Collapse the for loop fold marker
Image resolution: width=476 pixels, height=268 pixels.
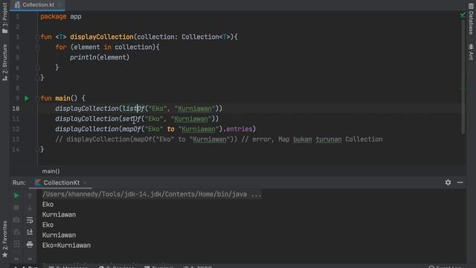(x=37, y=48)
